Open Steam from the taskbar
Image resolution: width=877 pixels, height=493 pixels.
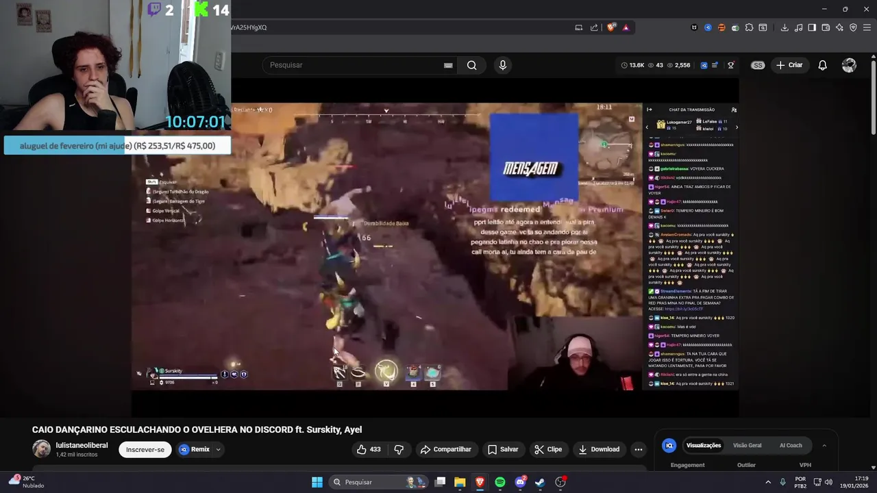(540, 482)
